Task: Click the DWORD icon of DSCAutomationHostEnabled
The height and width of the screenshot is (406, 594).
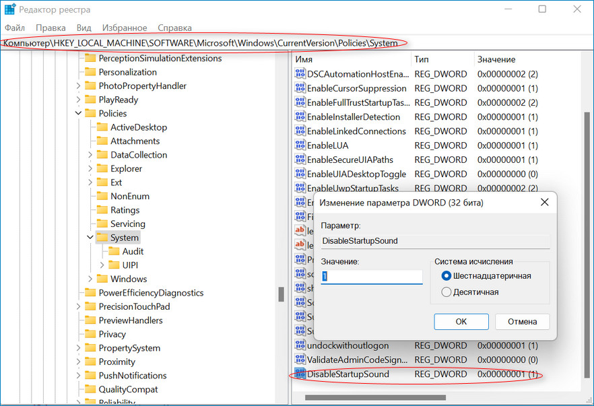Action: 300,74
